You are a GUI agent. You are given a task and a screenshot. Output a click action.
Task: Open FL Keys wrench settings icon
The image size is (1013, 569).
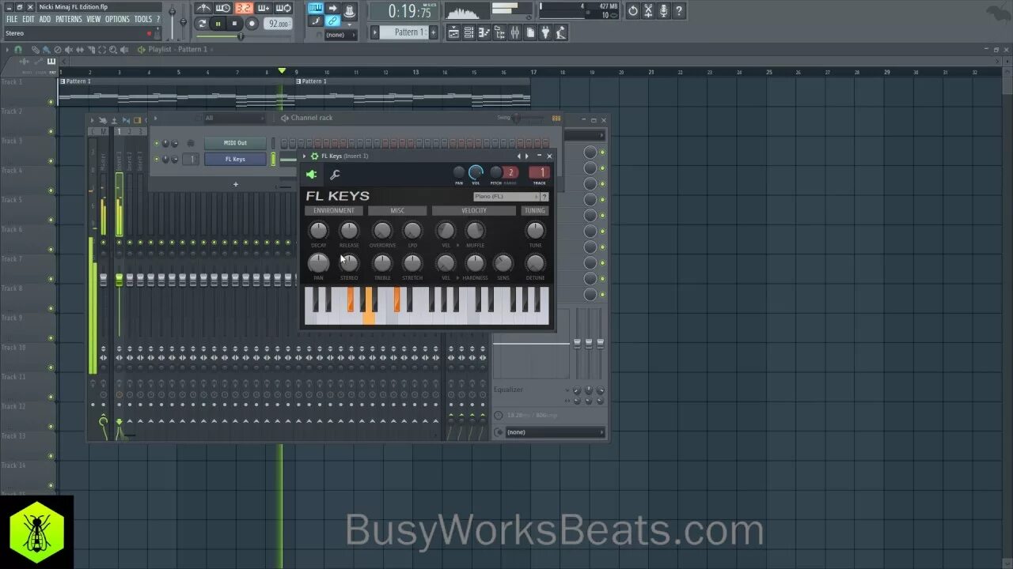335,175
